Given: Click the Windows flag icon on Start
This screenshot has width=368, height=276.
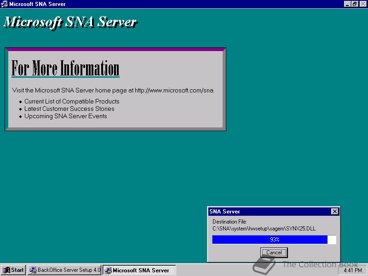Looking at the screenshot, I should [6, 270].
